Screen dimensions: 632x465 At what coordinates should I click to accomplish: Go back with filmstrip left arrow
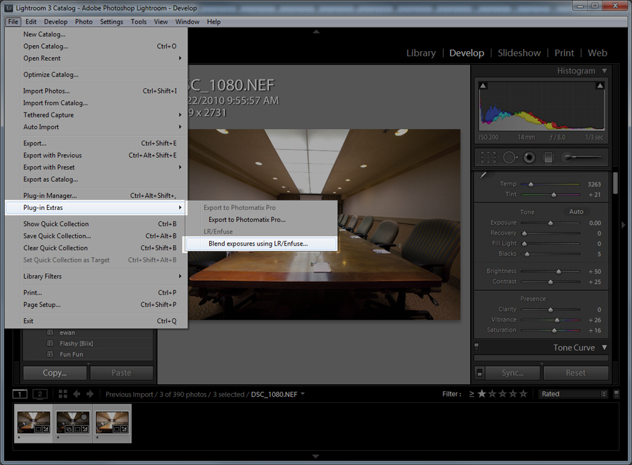(77, 394)
